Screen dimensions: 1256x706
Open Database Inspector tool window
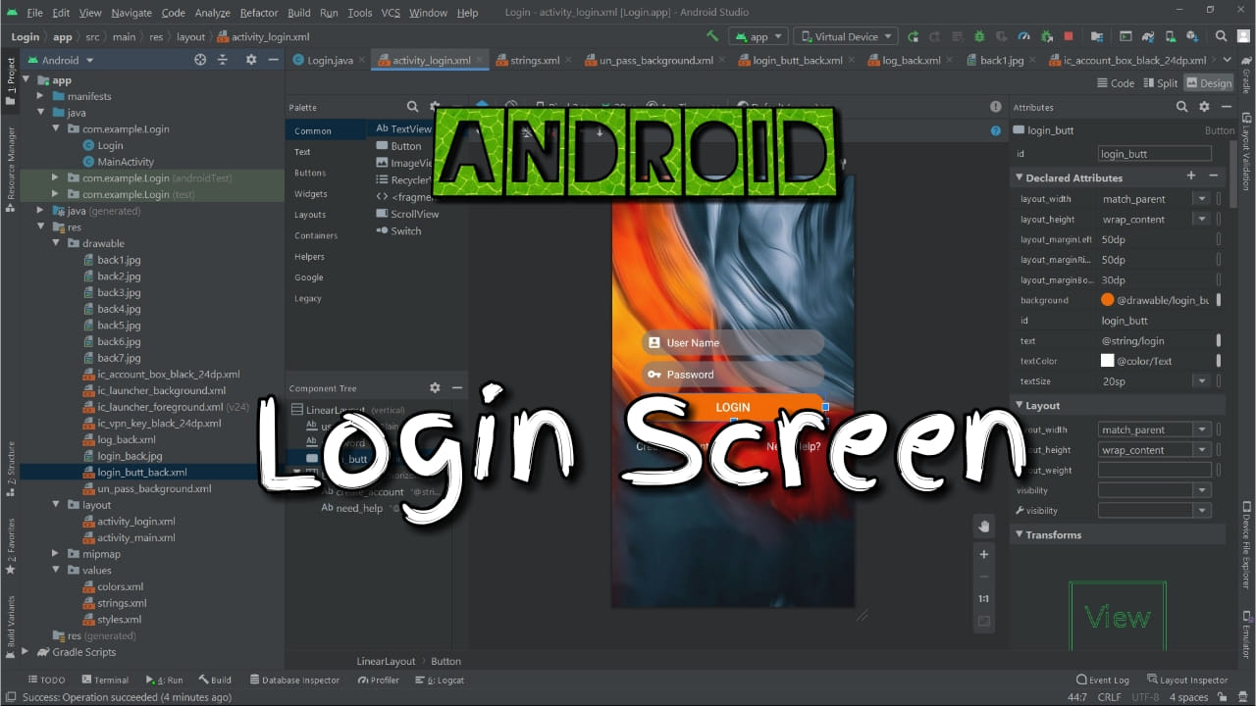(294, 680)
